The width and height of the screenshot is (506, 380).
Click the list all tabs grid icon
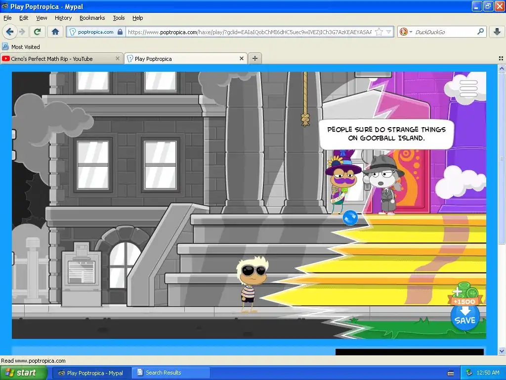pos(501,58)
